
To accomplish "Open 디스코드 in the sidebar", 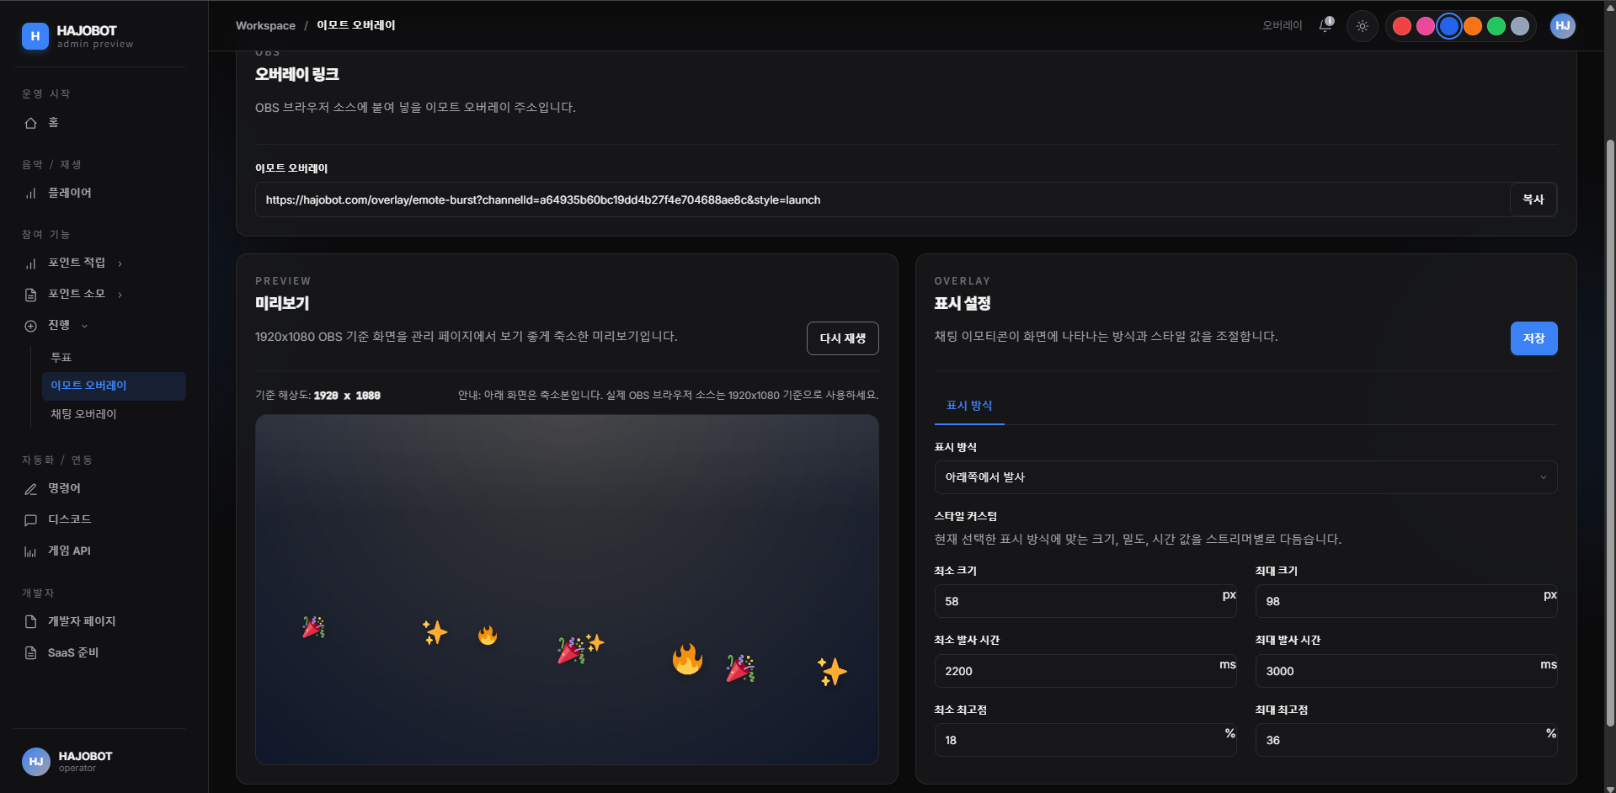I will coord(69,519).
